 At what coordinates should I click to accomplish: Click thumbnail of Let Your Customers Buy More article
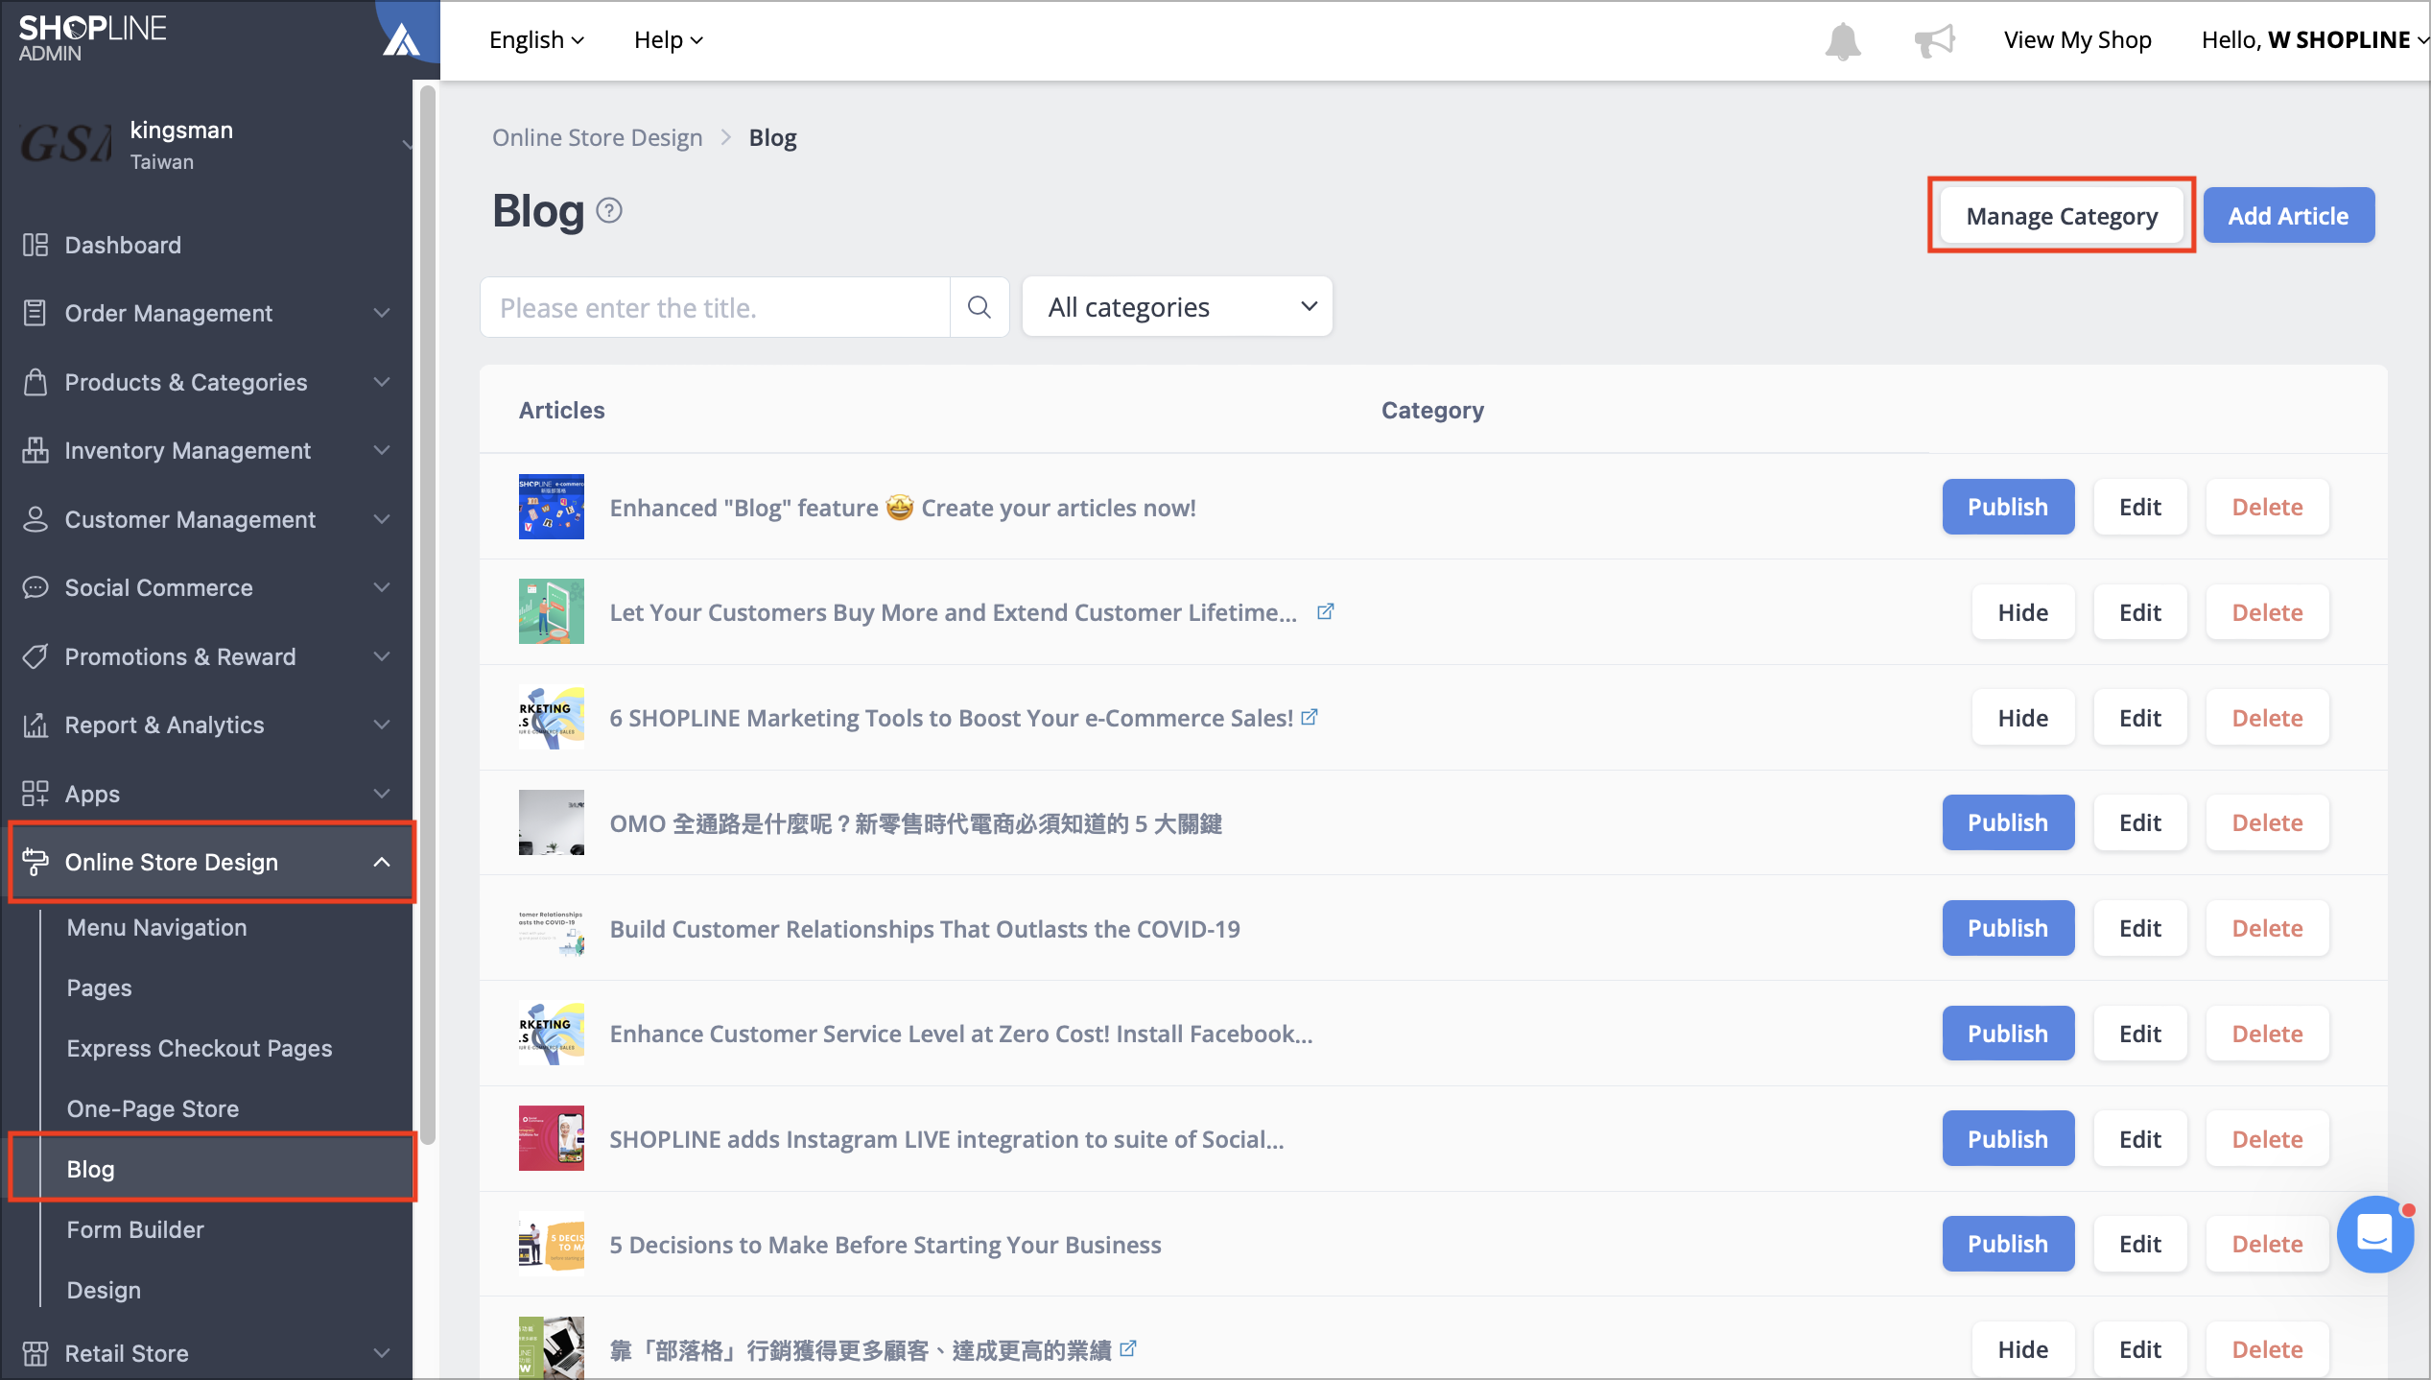click(552, 611)
